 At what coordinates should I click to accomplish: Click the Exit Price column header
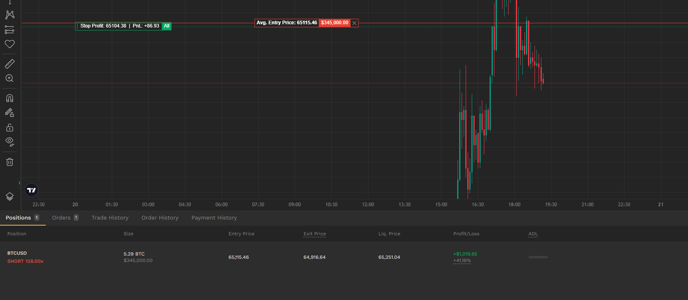(314, 234)
